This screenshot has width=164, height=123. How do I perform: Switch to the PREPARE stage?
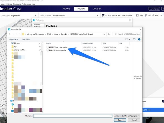point(66,9)
